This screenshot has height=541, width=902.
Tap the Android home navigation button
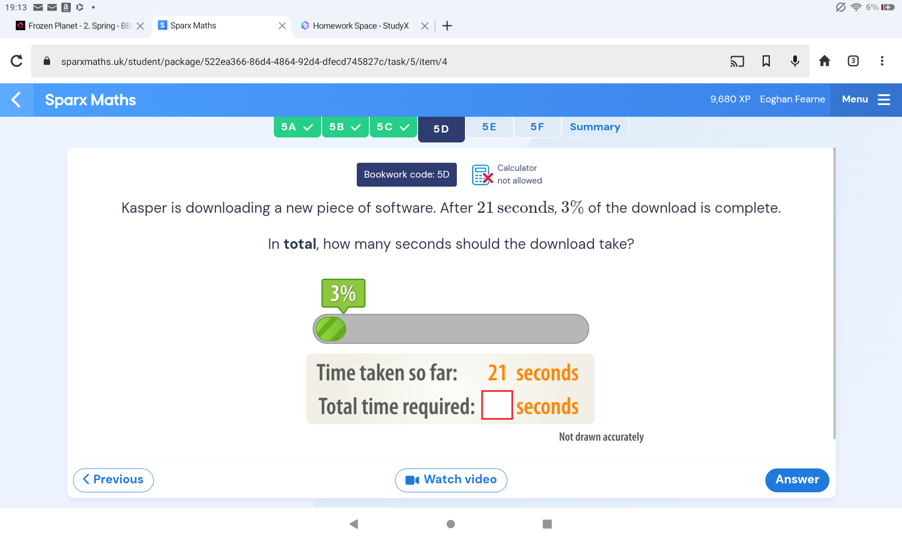click(x=451, y=524)
